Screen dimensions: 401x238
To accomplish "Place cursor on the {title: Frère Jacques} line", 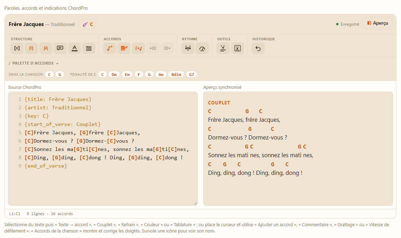I will (x=58, y=99).
